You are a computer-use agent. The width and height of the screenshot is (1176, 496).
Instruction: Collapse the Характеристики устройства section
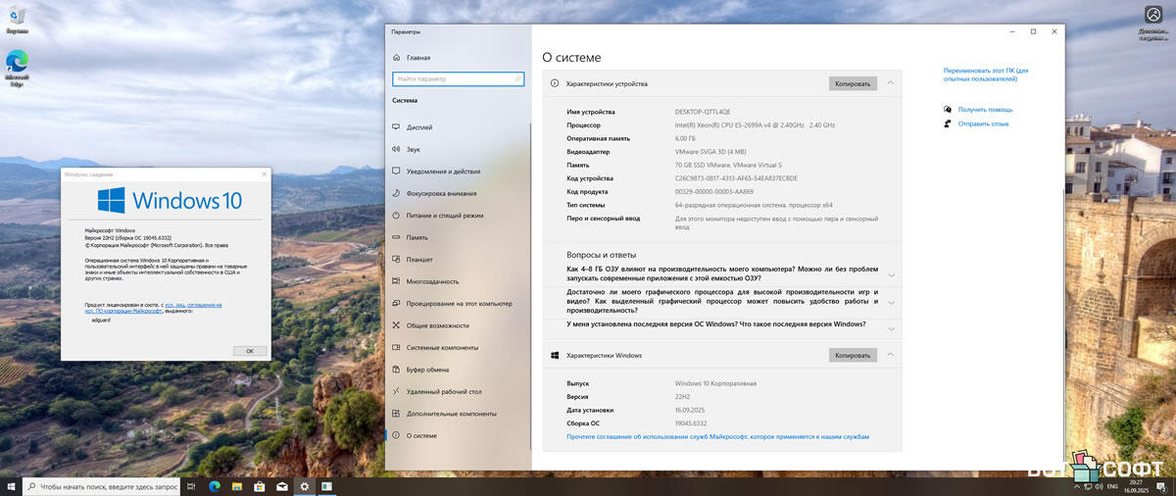point(890,83)
